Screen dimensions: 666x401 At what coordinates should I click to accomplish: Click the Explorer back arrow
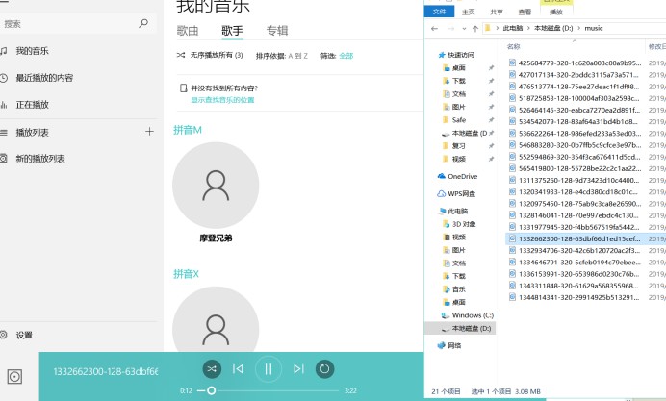pyautogui.click(x=434, y=29)
